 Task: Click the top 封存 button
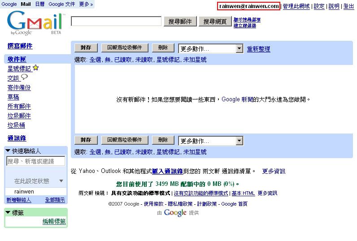[86, 48]
